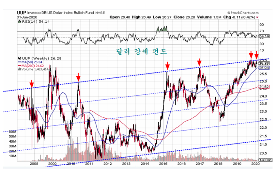The image size is (277, 174).
Task: Click the 10M volume axis label
Action: (12, 156)
